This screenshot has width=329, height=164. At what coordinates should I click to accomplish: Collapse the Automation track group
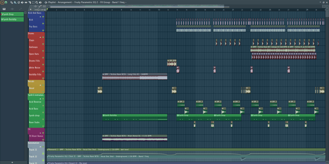coord(40,146)
